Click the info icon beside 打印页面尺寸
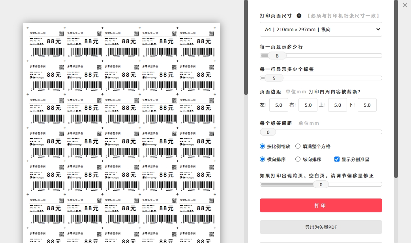 pyautogui.click(x=299, y=16)
